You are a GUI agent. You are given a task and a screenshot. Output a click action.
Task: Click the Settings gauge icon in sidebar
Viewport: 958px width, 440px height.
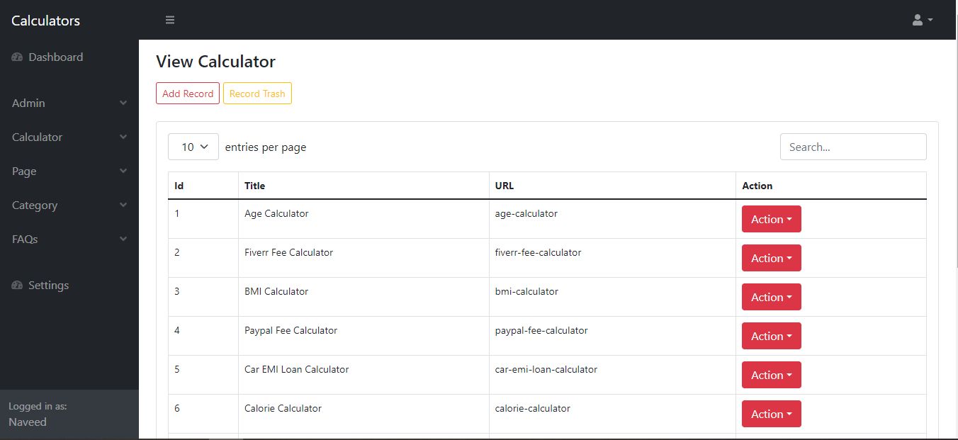(18, 286)
